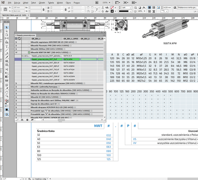
Task: Expand Siłowniki Flowmatic FMS group
Action: coord(16,46)
